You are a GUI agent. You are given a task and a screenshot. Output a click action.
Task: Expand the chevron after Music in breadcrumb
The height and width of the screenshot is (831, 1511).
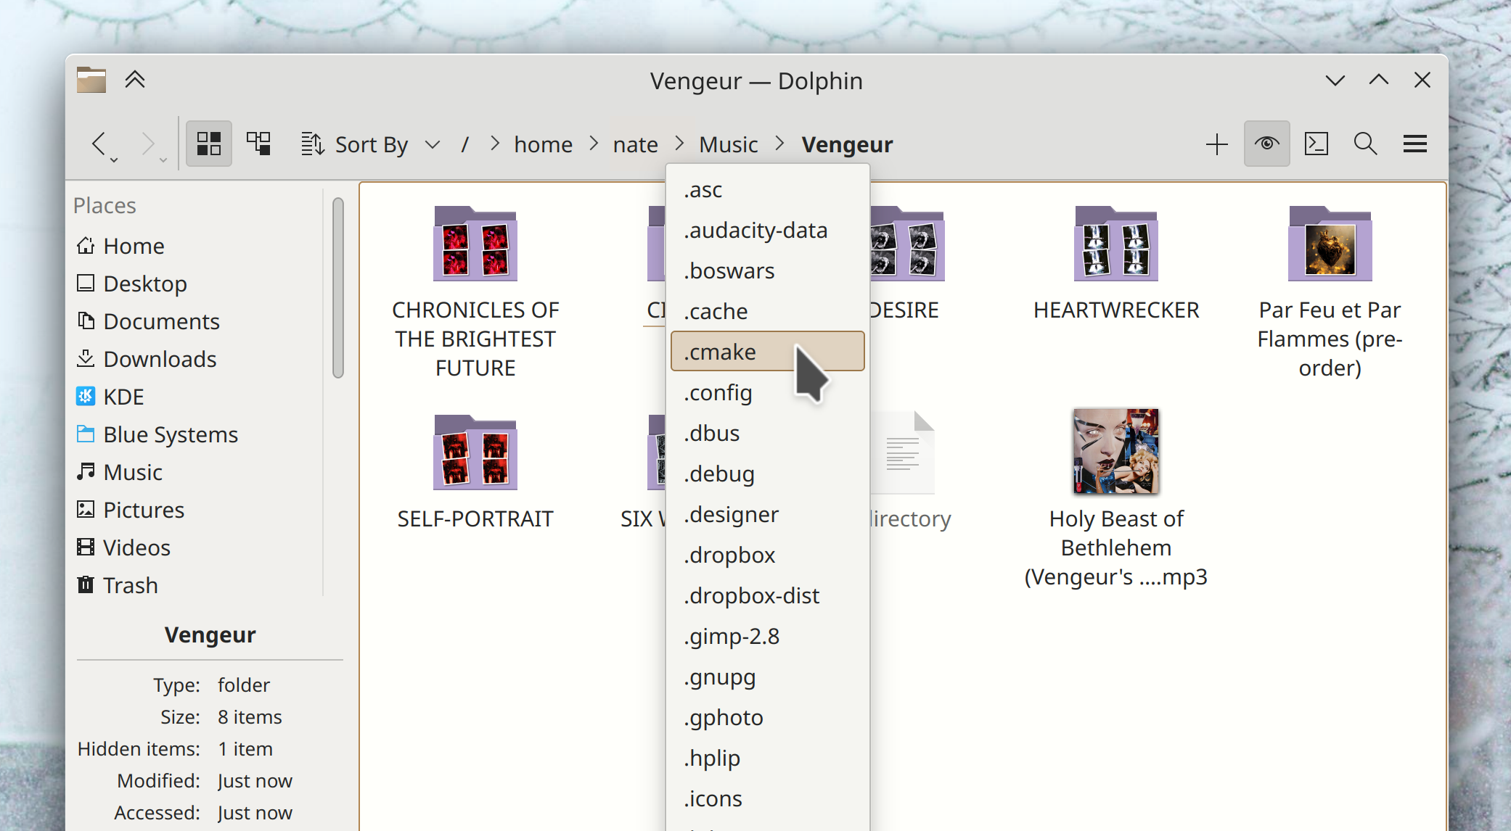779,144
